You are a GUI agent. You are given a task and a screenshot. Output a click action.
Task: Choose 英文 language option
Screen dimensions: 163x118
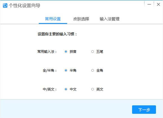point(92,89)
